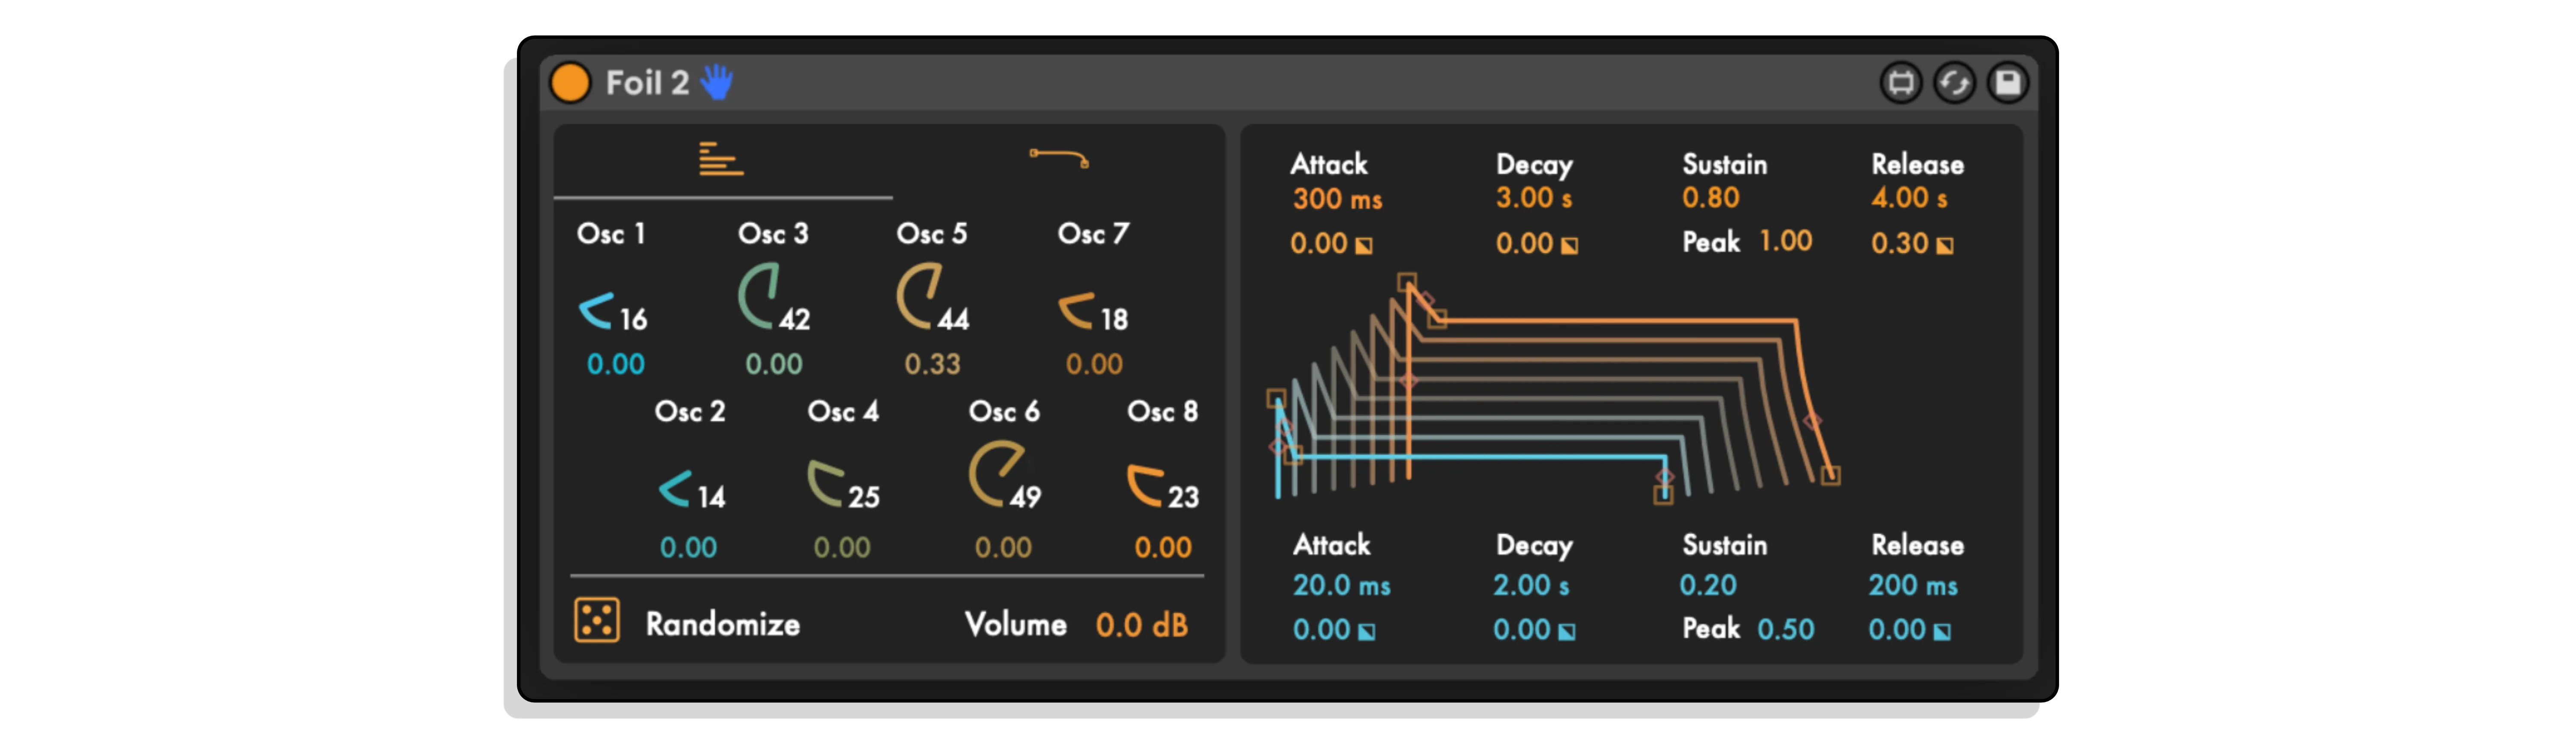Viewport: 2576px width, 738px height.
Task: Click the top Sustain value 0.80
Action: point(1711,198)
